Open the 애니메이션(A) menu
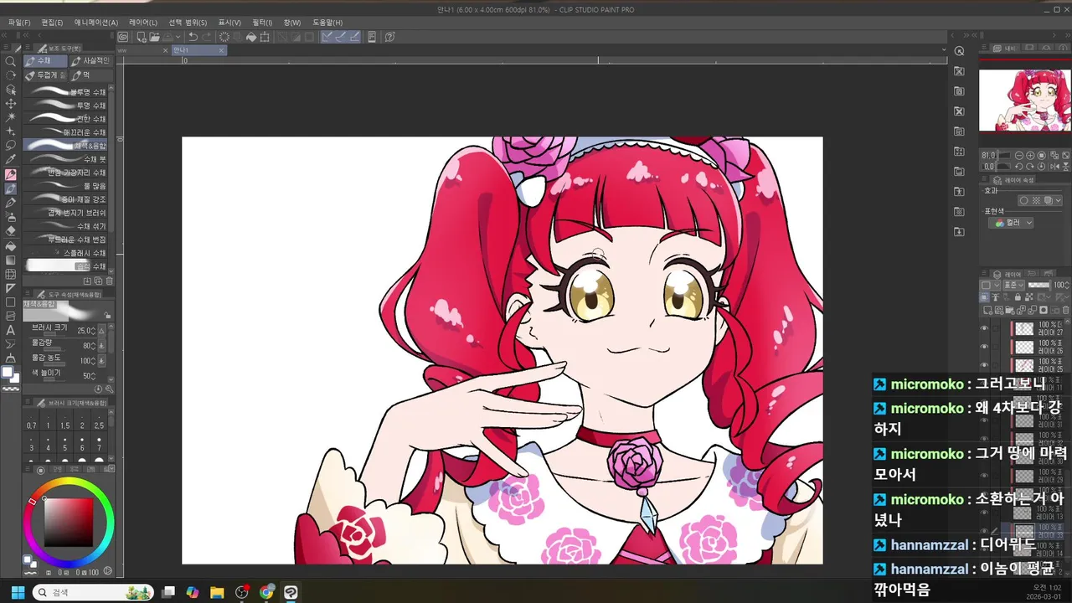1072x603 pixels. tap(96, 23)
